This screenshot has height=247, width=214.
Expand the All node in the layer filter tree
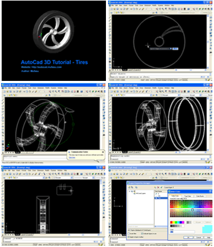click(x=130, y=191)
